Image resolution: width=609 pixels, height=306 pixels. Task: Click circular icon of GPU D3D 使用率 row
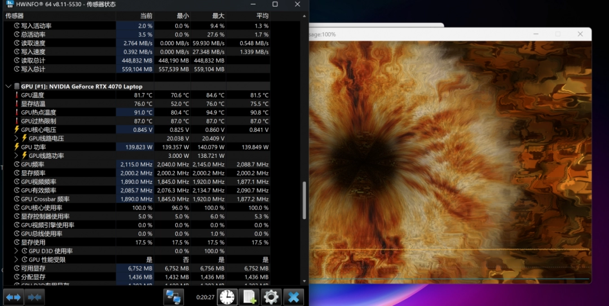24,251
